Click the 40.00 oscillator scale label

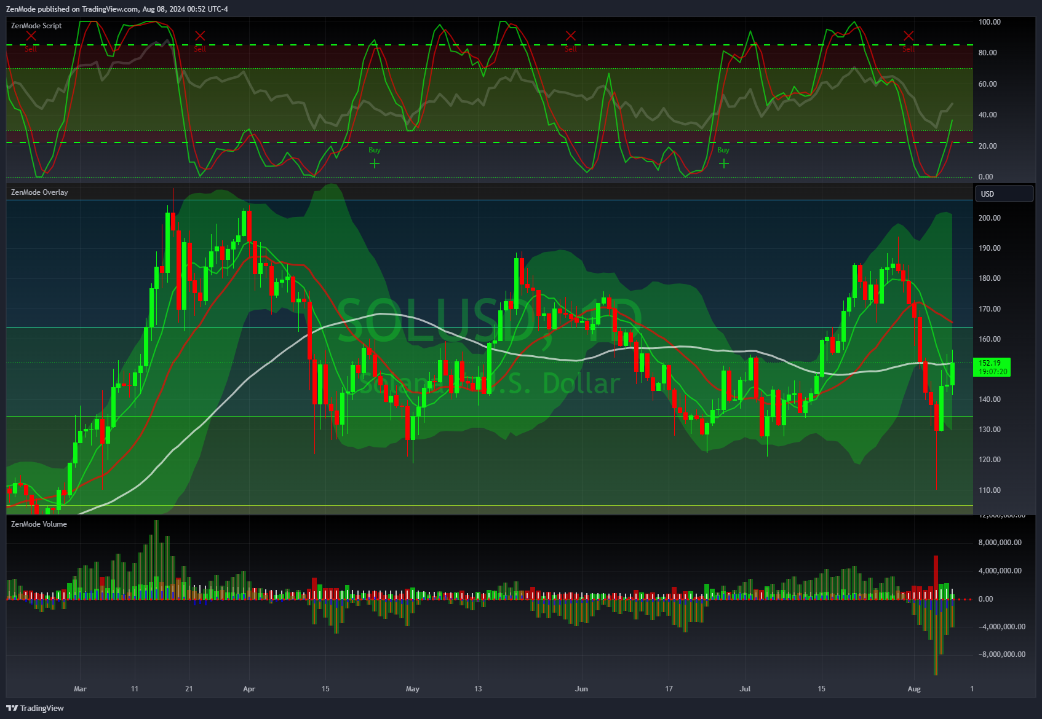(988, 115)
